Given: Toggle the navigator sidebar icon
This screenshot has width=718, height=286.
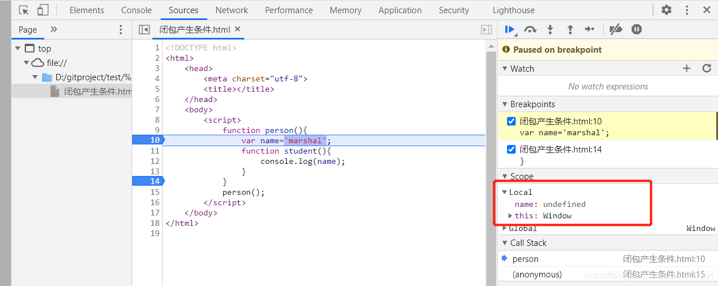Looking at the screenshot, I should [x=144, y=29].
